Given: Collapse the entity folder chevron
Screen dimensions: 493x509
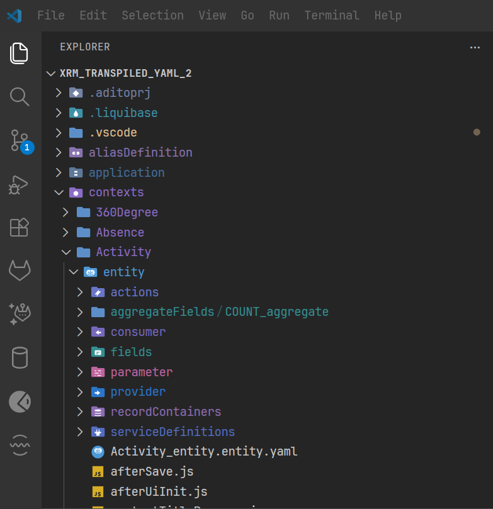Looking at the screenshot, I should (74, 272).
